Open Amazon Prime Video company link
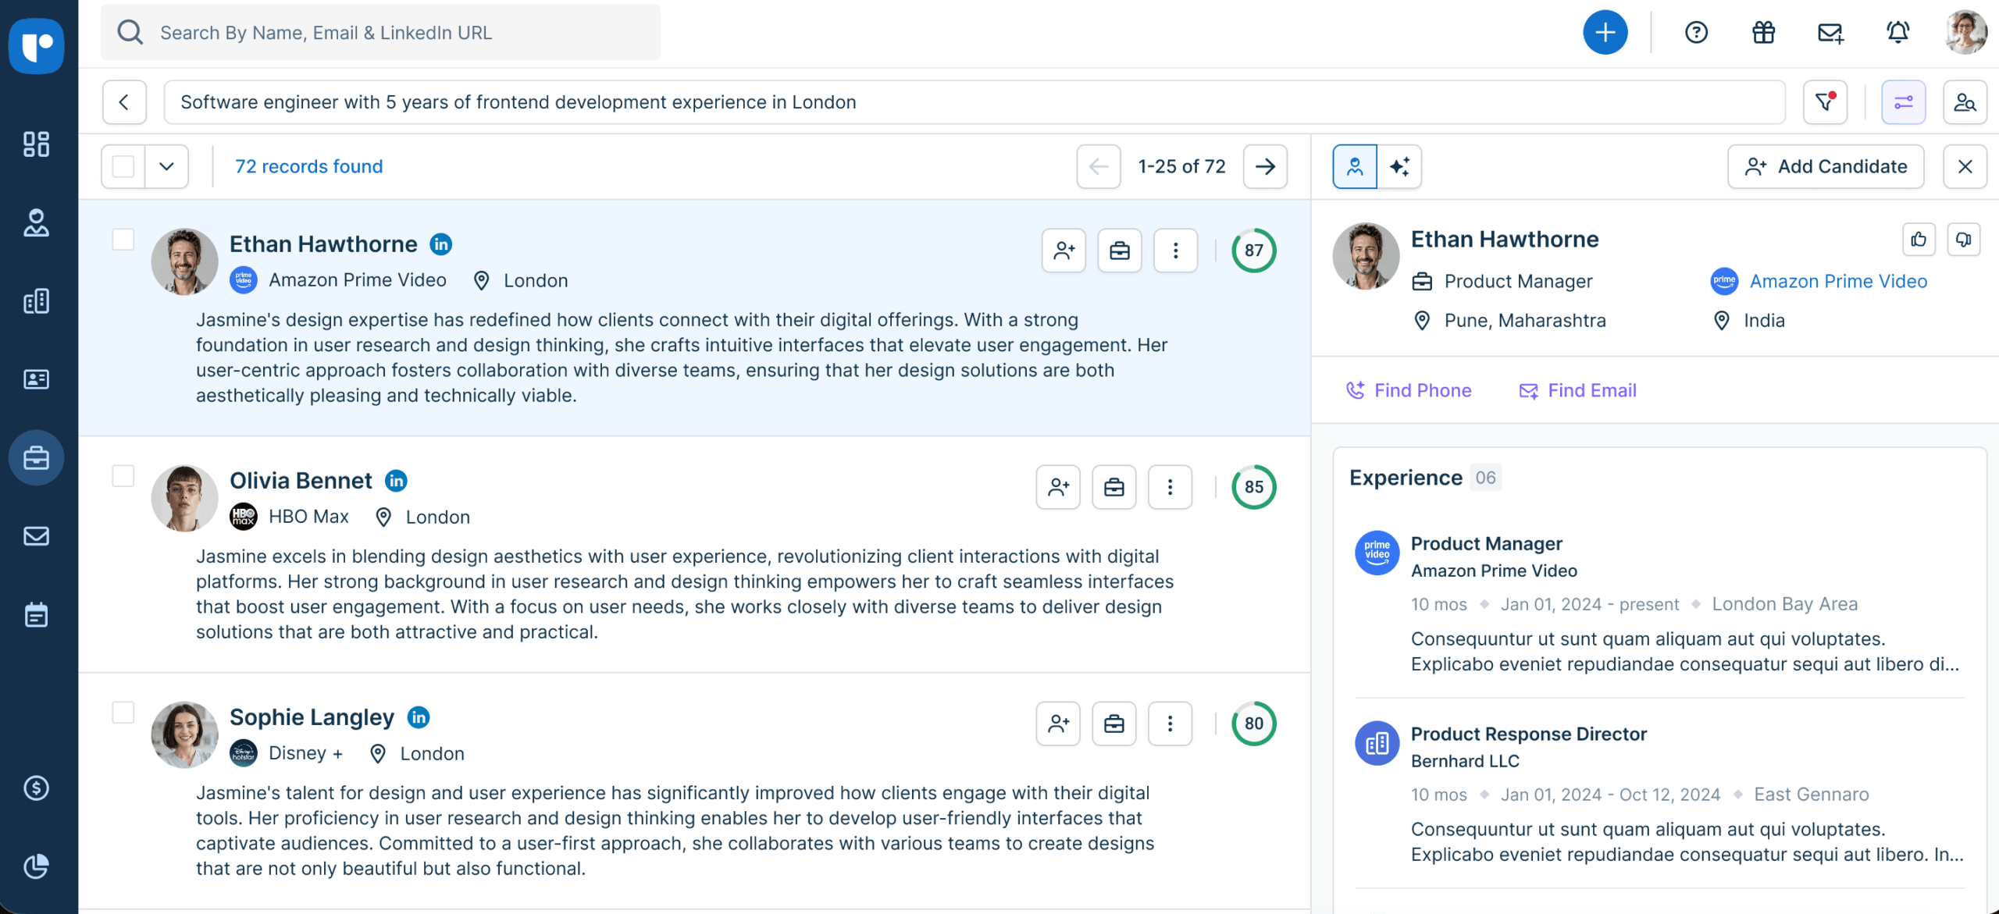Screen dimensions: 1999x914 coord(1838,281)
